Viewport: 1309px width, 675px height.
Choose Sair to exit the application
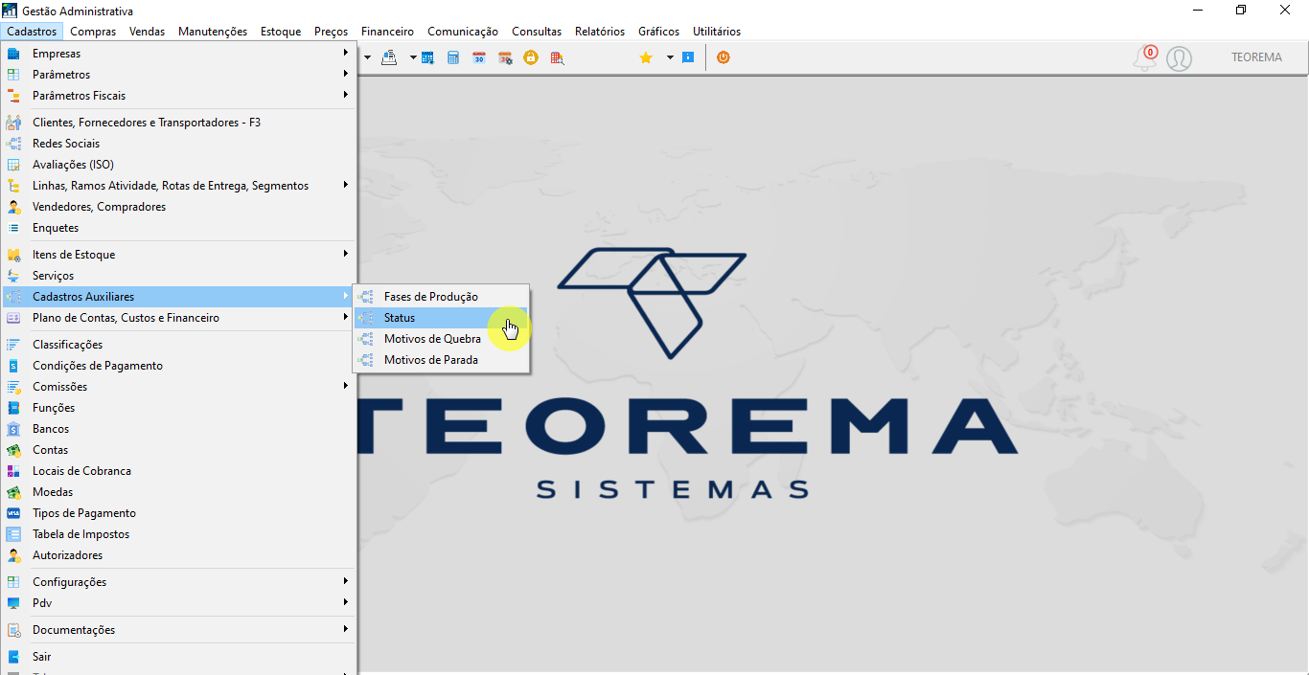click(179, 657)
